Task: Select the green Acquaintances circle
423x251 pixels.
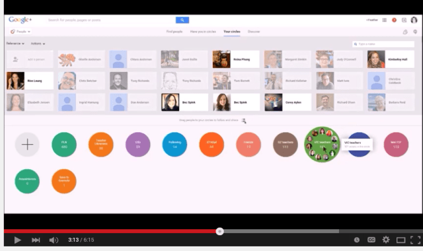Action: (27, 181)
